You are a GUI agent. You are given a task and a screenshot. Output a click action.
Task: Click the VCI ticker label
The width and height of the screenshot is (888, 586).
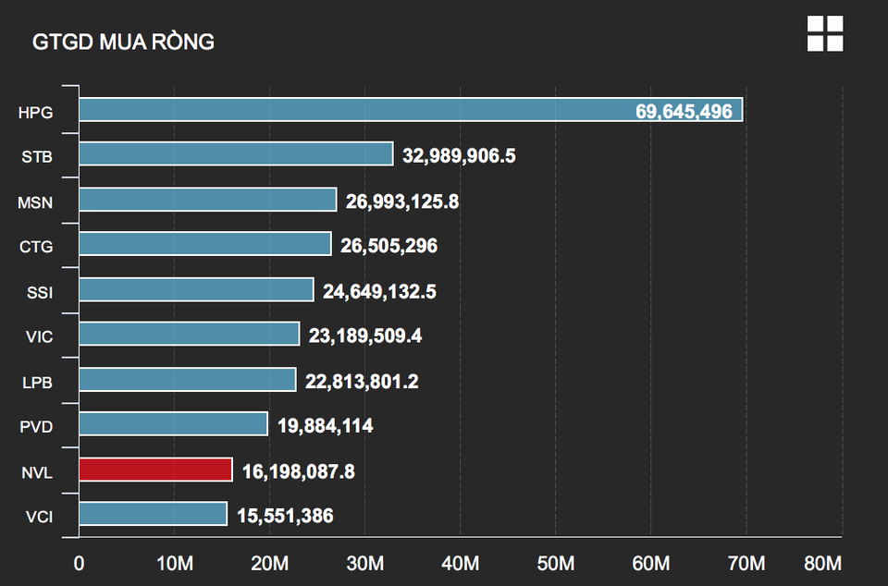pyautogui.click(x=39, y=517)
